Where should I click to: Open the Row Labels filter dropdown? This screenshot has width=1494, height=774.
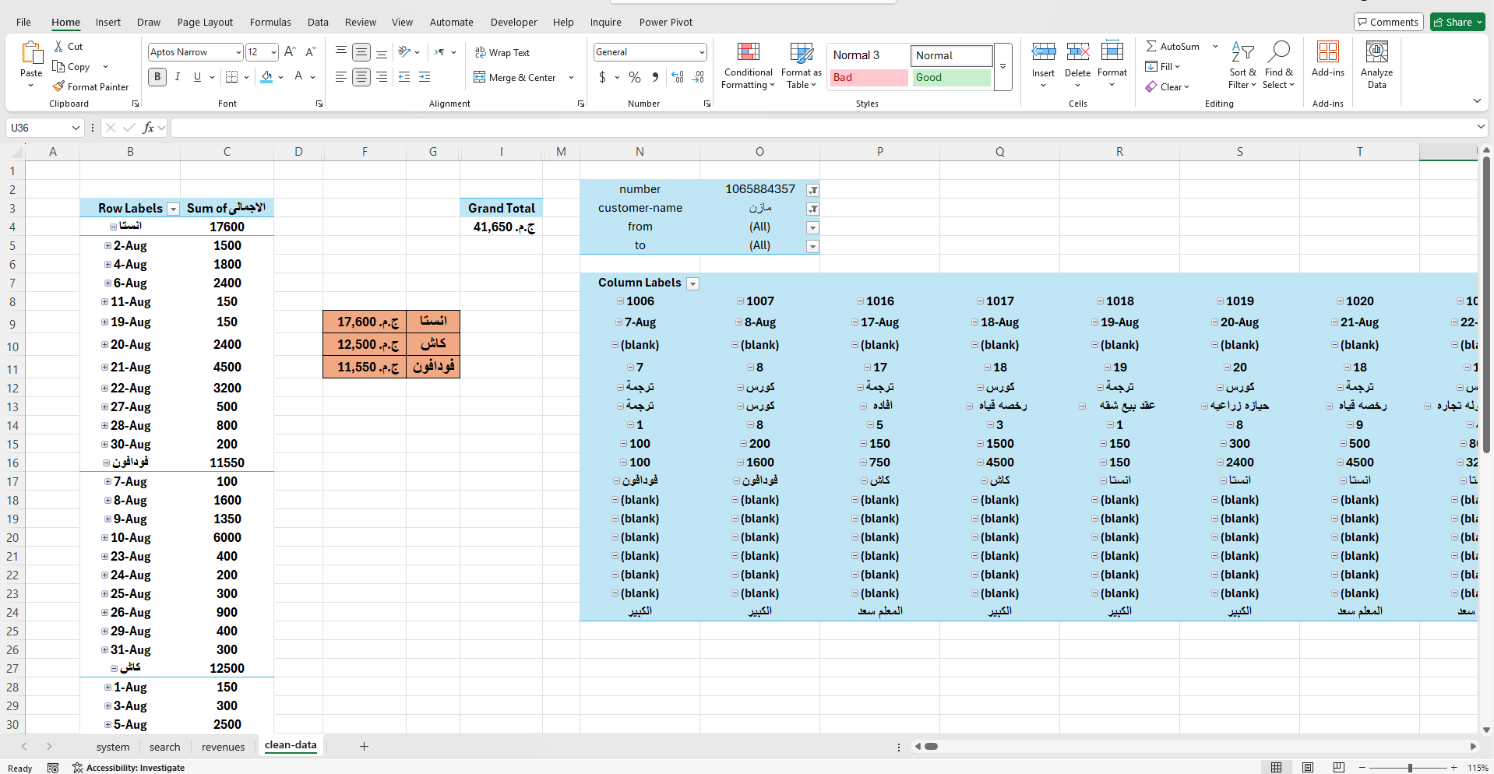click(x=174, y=209)
